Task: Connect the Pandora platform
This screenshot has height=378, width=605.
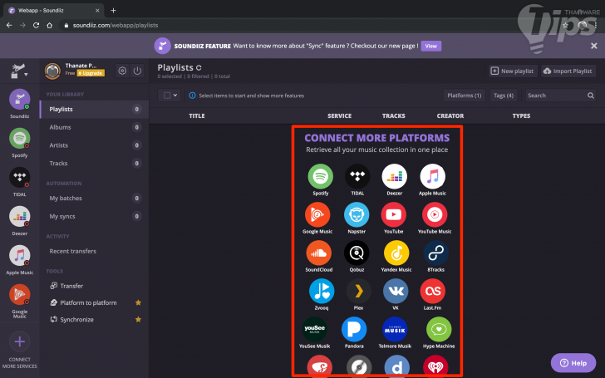Action: pyautogui.click(x=354, y=329)
